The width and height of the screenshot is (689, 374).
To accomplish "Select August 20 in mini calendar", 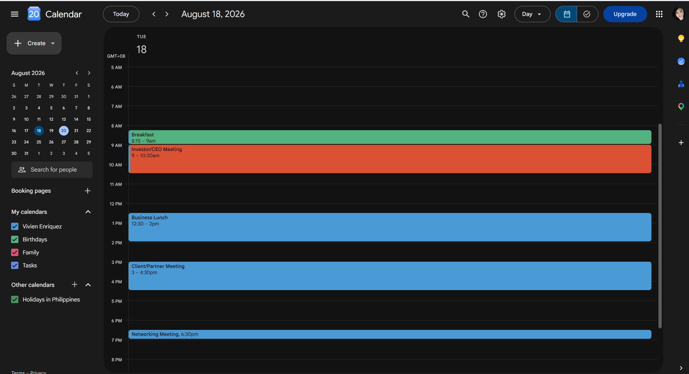I will (64, 131).
